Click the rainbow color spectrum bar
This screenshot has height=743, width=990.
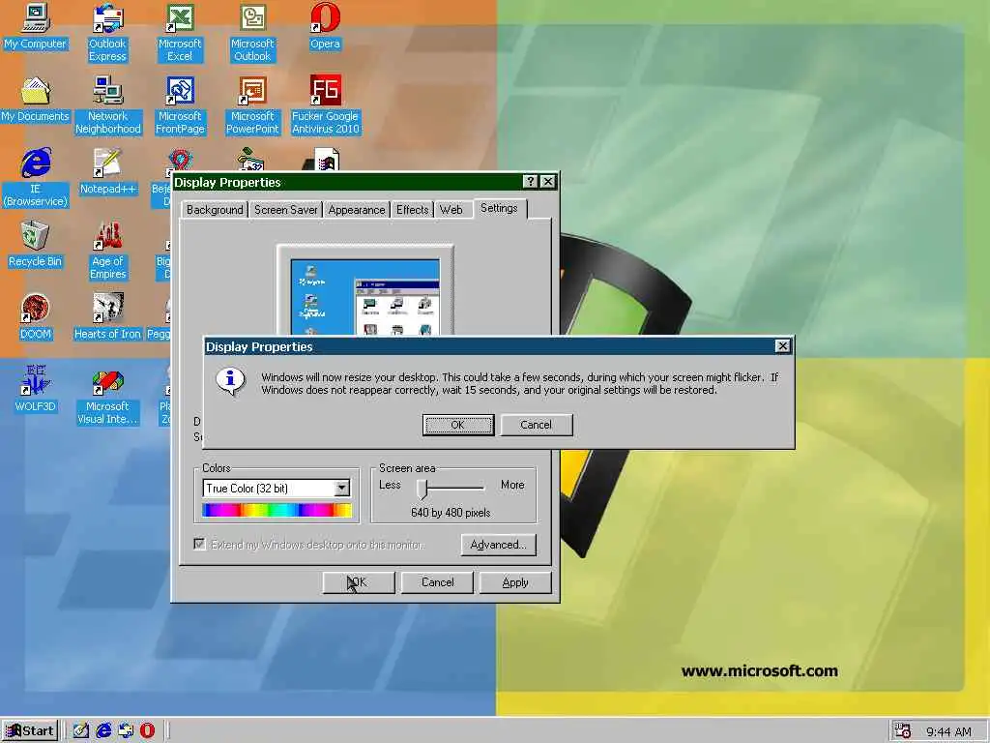pos(277,511)
